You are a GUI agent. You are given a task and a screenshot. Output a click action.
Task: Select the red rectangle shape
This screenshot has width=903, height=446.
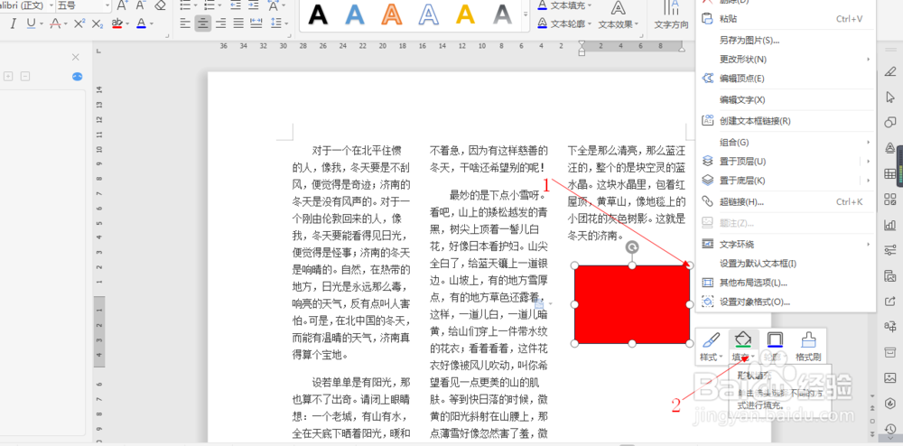(632, 304)
